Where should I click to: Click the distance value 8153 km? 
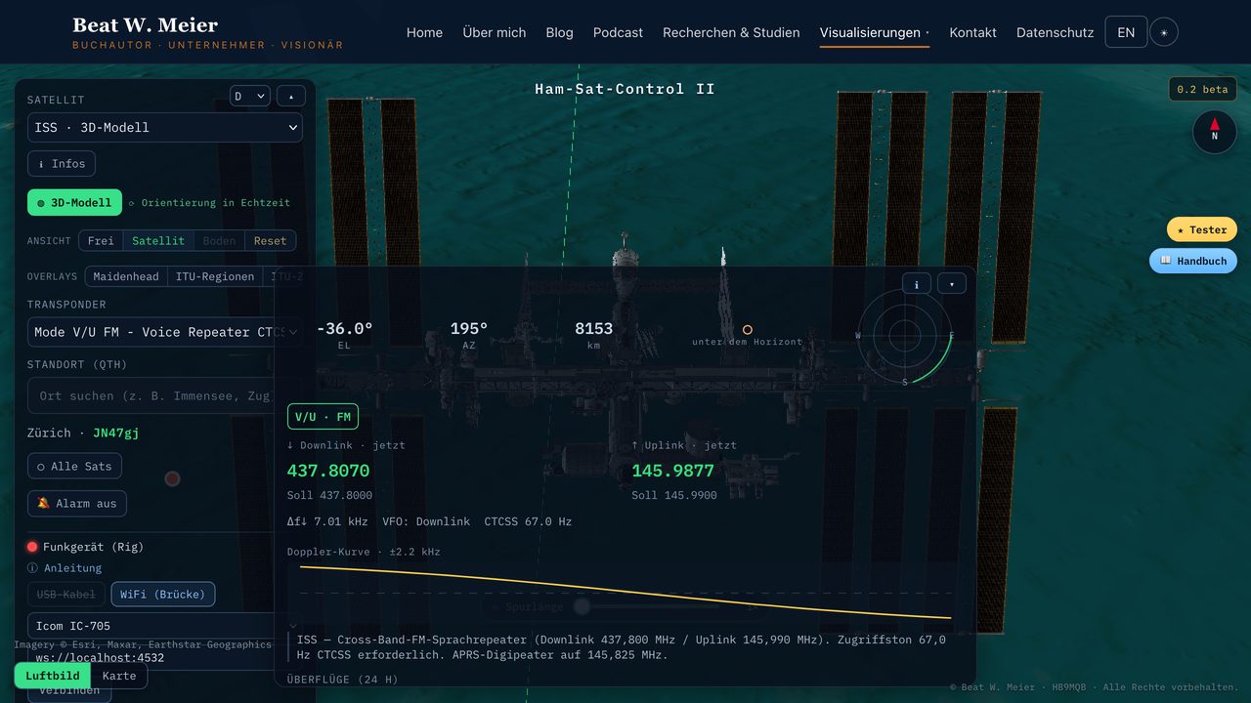coord(593,329)
